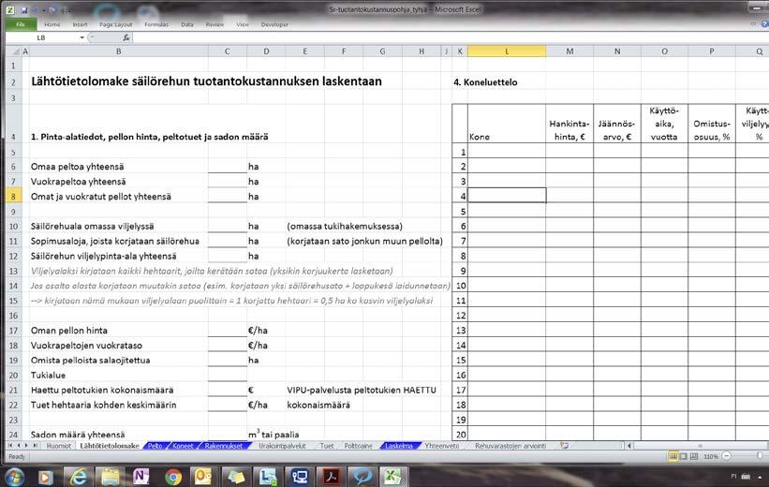
Task: Click the previous sheet navigation arrow
Action: coord(19,445)
